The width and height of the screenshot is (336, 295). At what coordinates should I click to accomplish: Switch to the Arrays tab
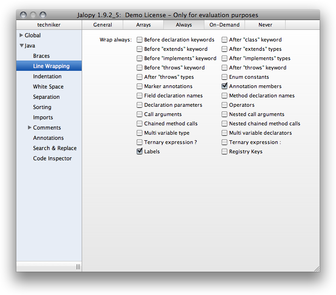tap(143, 25)
